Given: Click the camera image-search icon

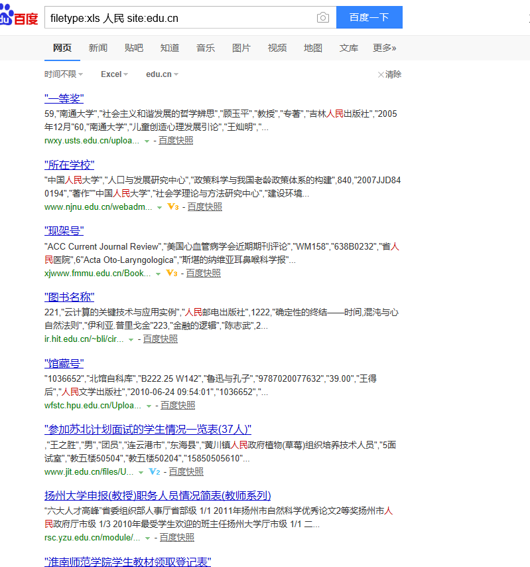Looking at the screenshot, I should pos(323,17).
